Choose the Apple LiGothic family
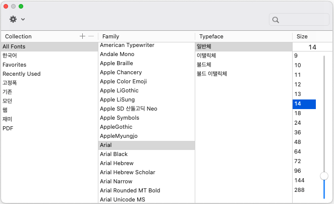334x204 pixels. coord(146,90)
